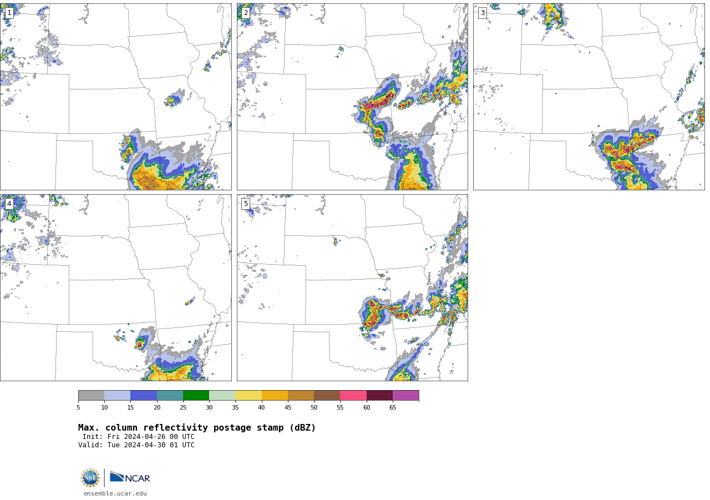Open ensemble member 5 reflectivity map
This screenshot has height=500, width=710.
click(x=352, y=287)
